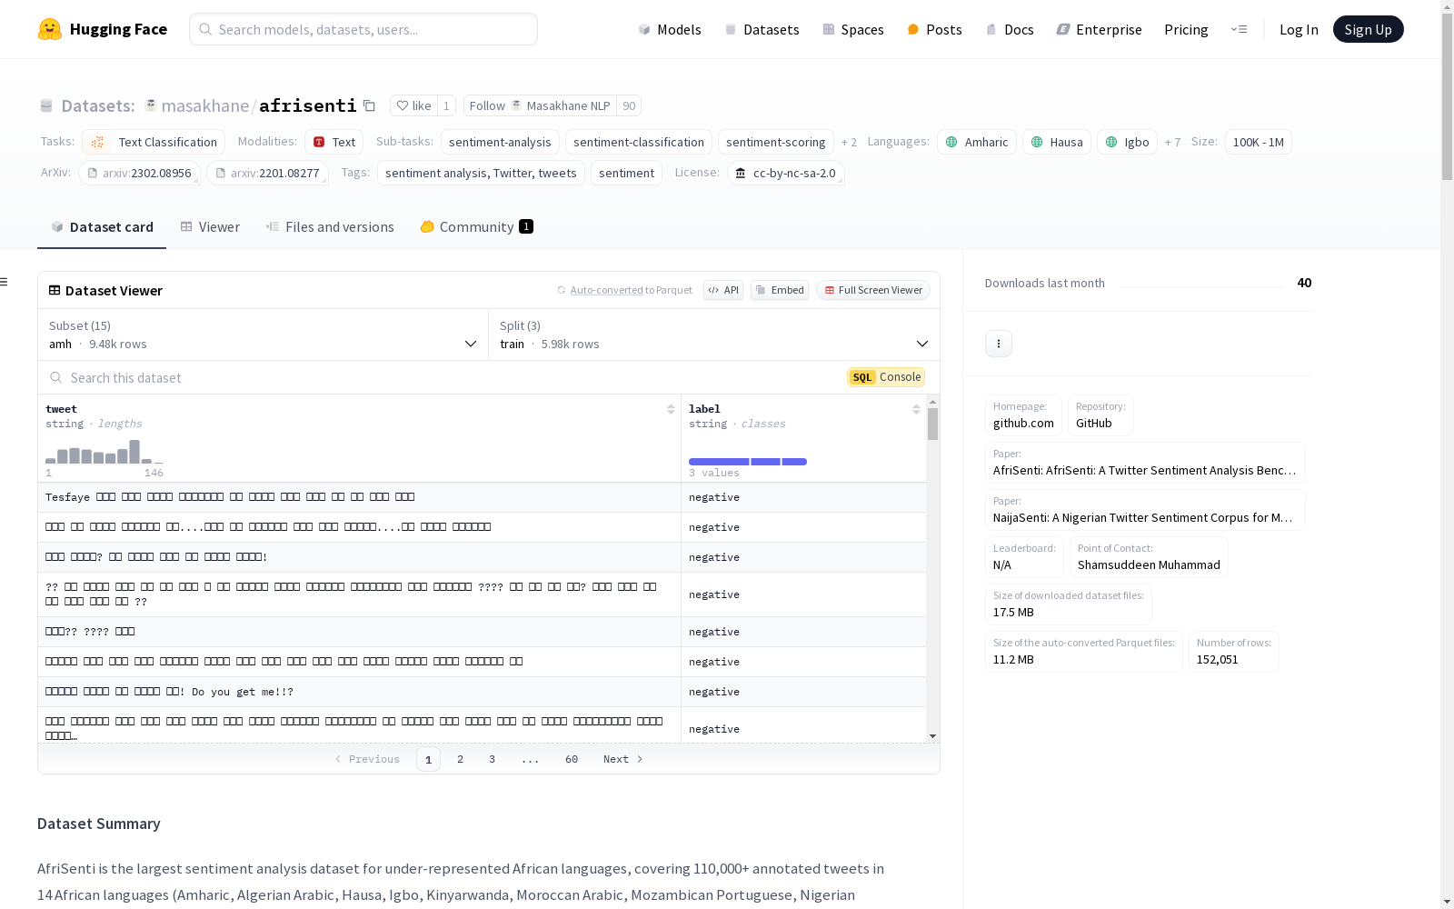Open Docs in top navigation
1454x909 pixels.
click(x=1010, y=29)
